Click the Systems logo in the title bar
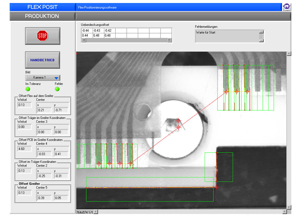Viewport: 301px width, 217px height. 287,7
